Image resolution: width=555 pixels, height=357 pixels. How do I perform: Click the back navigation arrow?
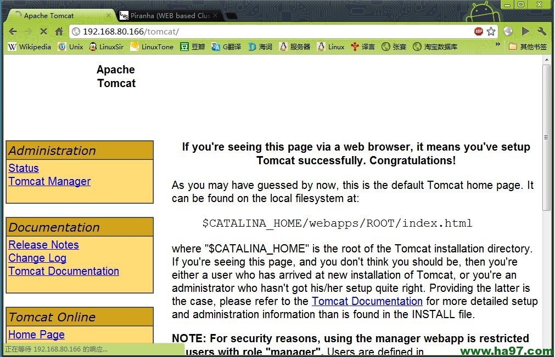(x=13, y=31)
